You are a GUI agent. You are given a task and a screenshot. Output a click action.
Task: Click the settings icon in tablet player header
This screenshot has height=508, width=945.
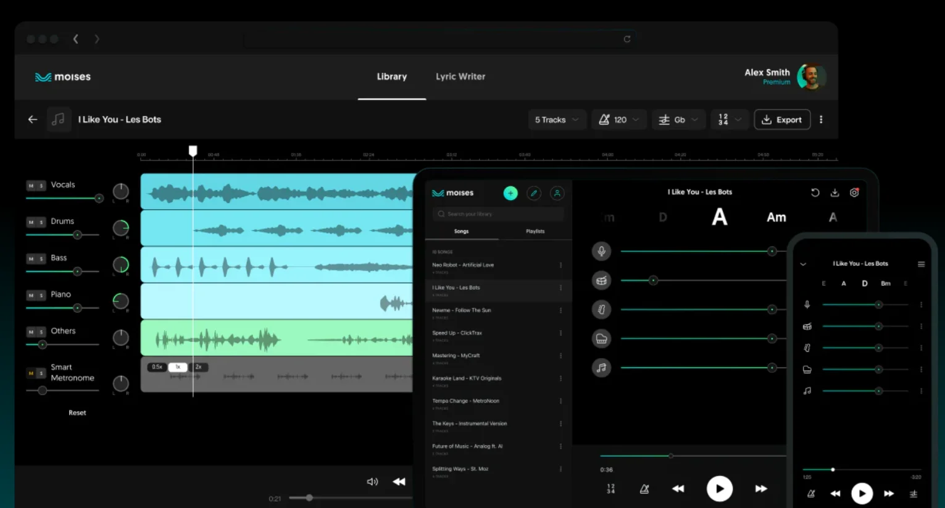[x=854, y=193]
